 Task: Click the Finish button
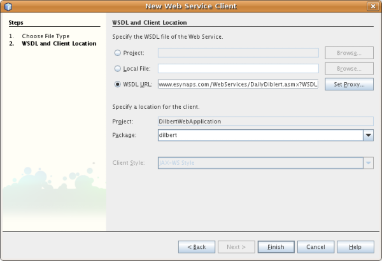[x=276, y=247]
